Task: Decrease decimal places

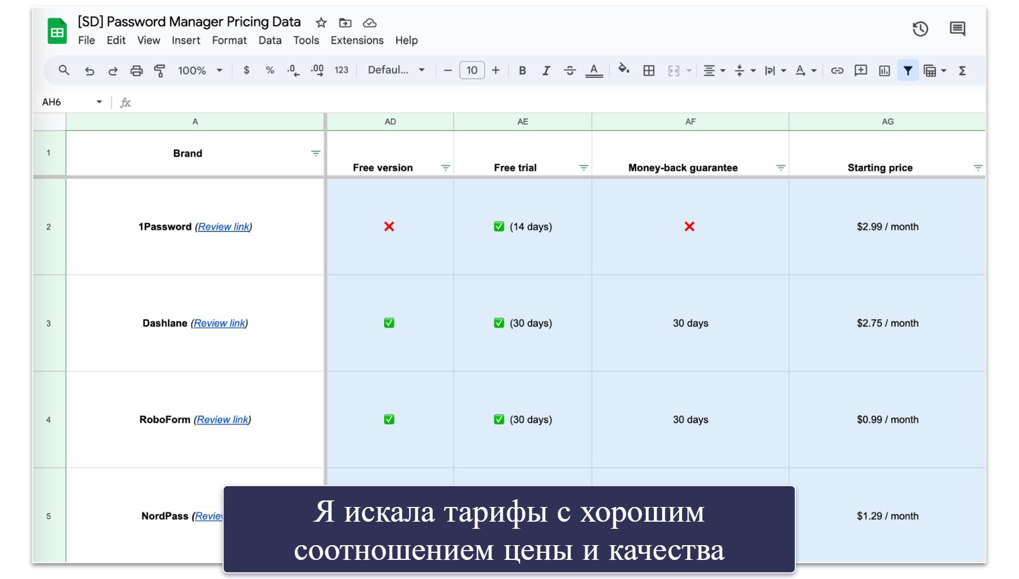Action: click(x=293, y=70)
